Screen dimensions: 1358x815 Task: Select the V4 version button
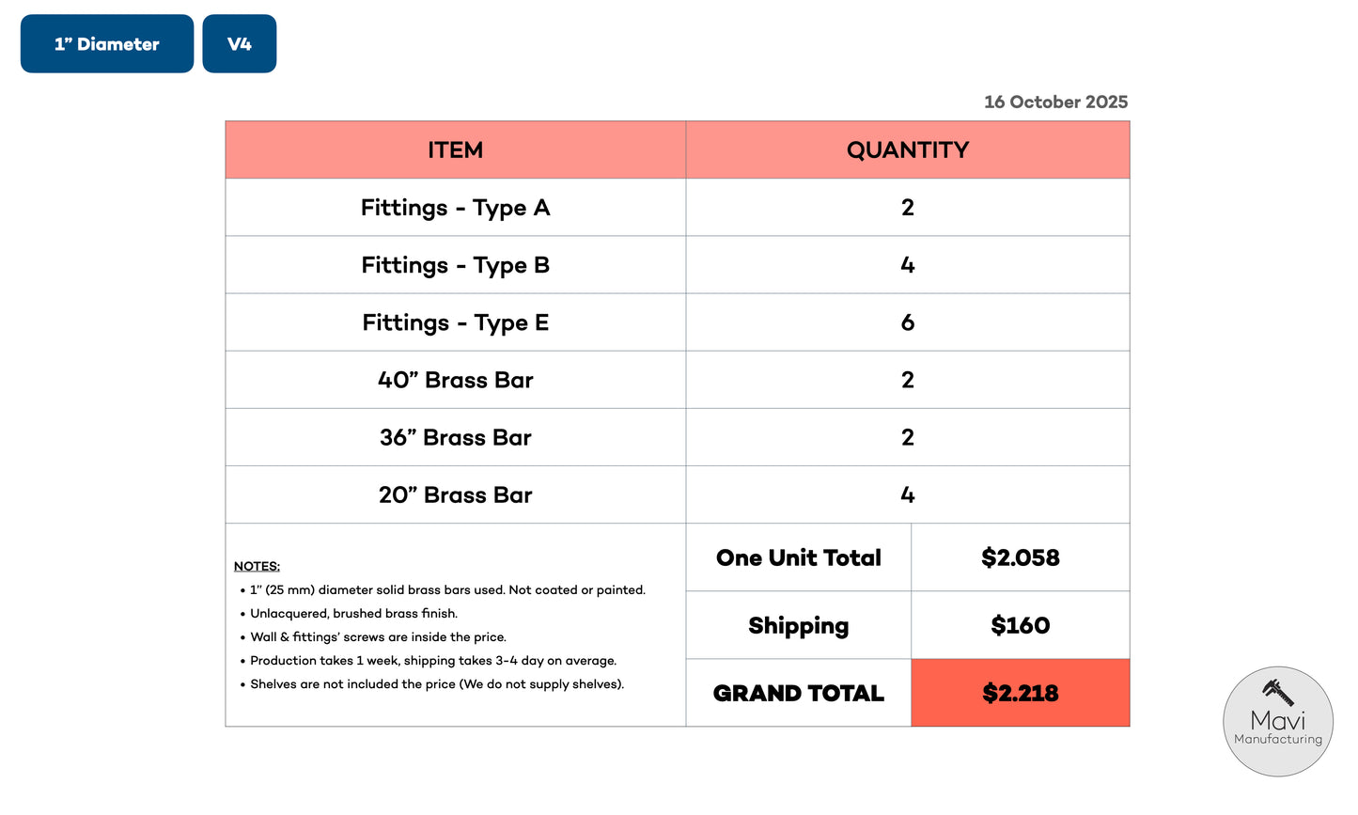pyautogui.click(x=240, y=44)
